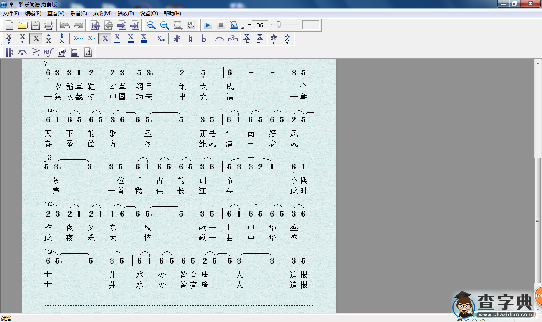
Task: Select double low octave dots note
Action: 9,39
